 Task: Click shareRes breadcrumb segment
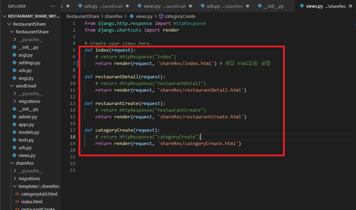[x=114, y=17]
